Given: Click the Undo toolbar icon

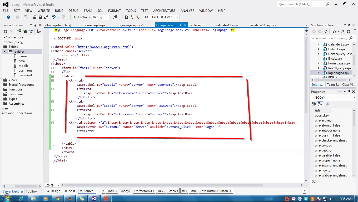Looking at the screenshot, I should (54, 17).
